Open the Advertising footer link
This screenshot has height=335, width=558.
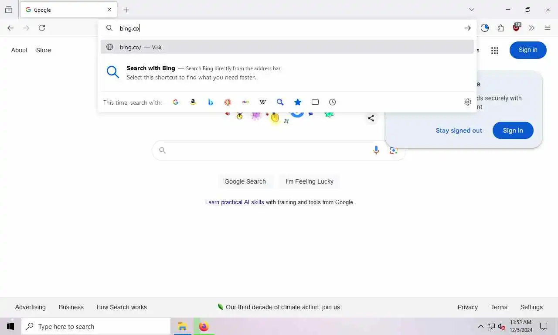click(x=30, y=307)
